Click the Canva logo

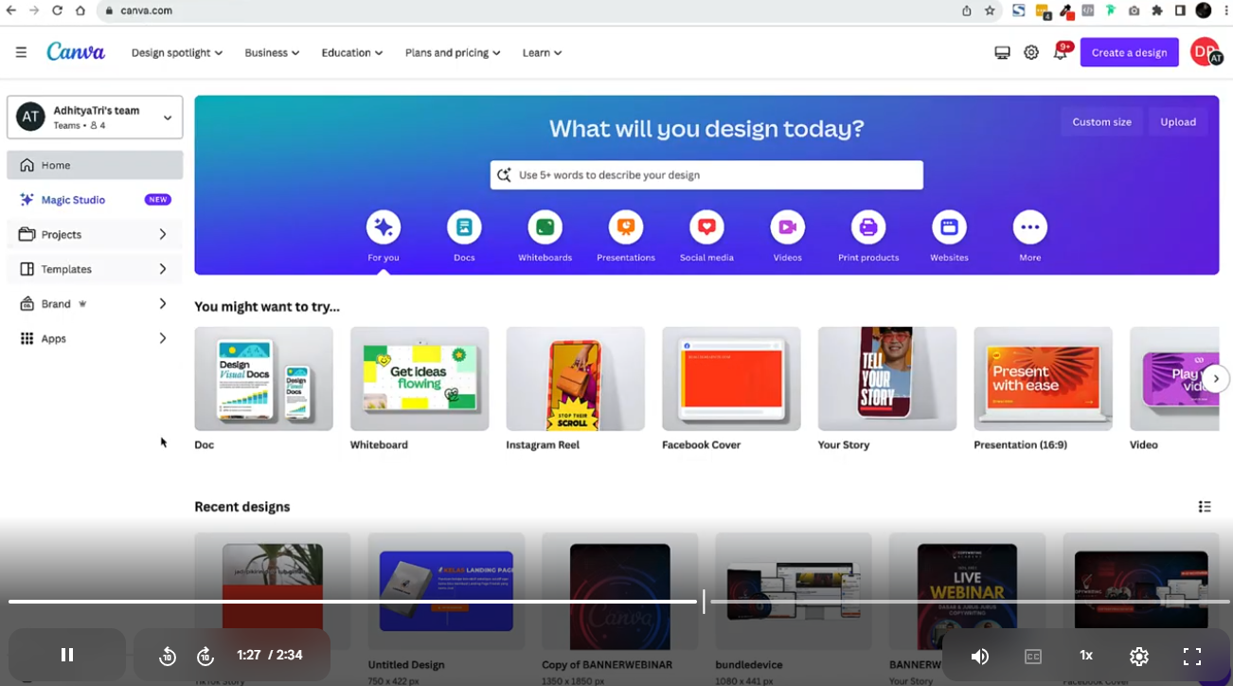(x=76, y=52)
